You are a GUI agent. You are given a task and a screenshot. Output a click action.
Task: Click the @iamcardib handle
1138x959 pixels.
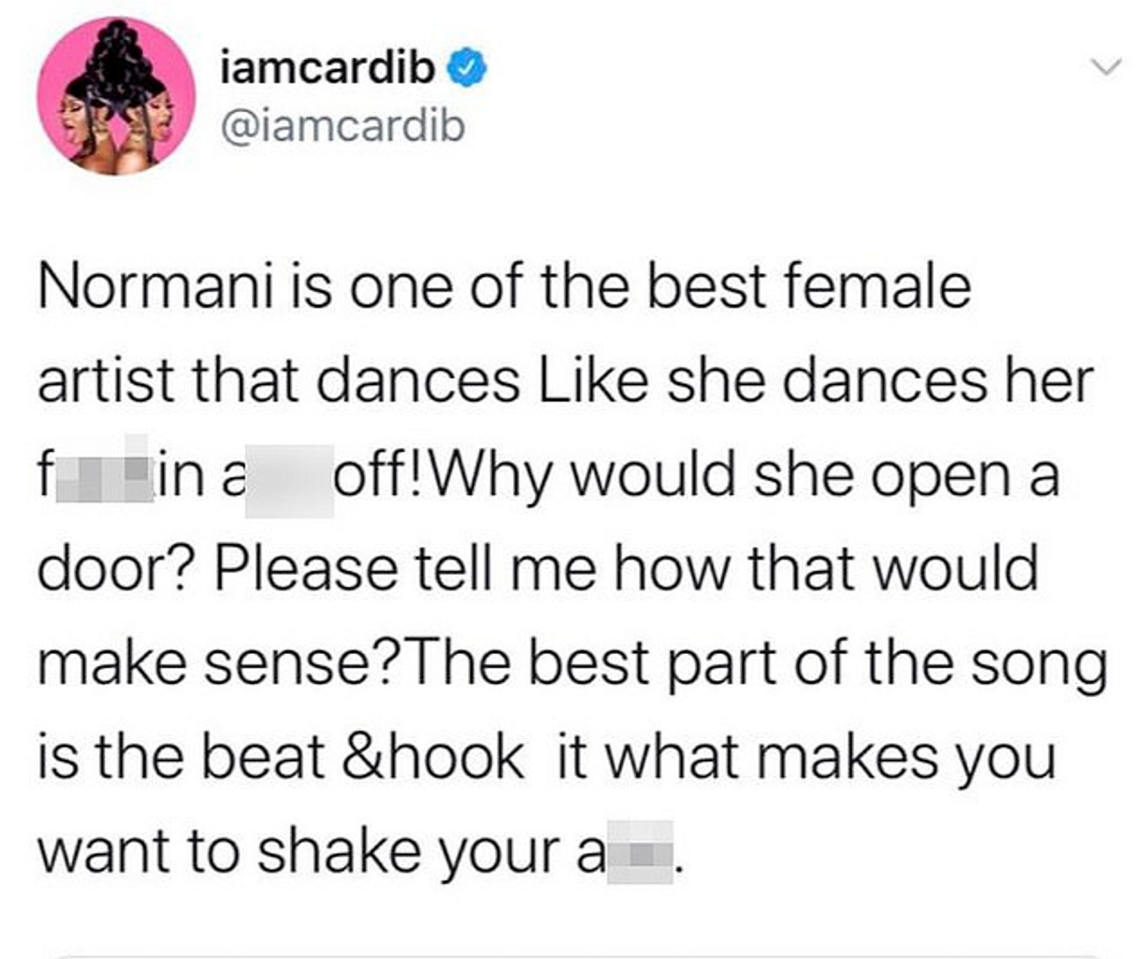[x=343, y=127]
